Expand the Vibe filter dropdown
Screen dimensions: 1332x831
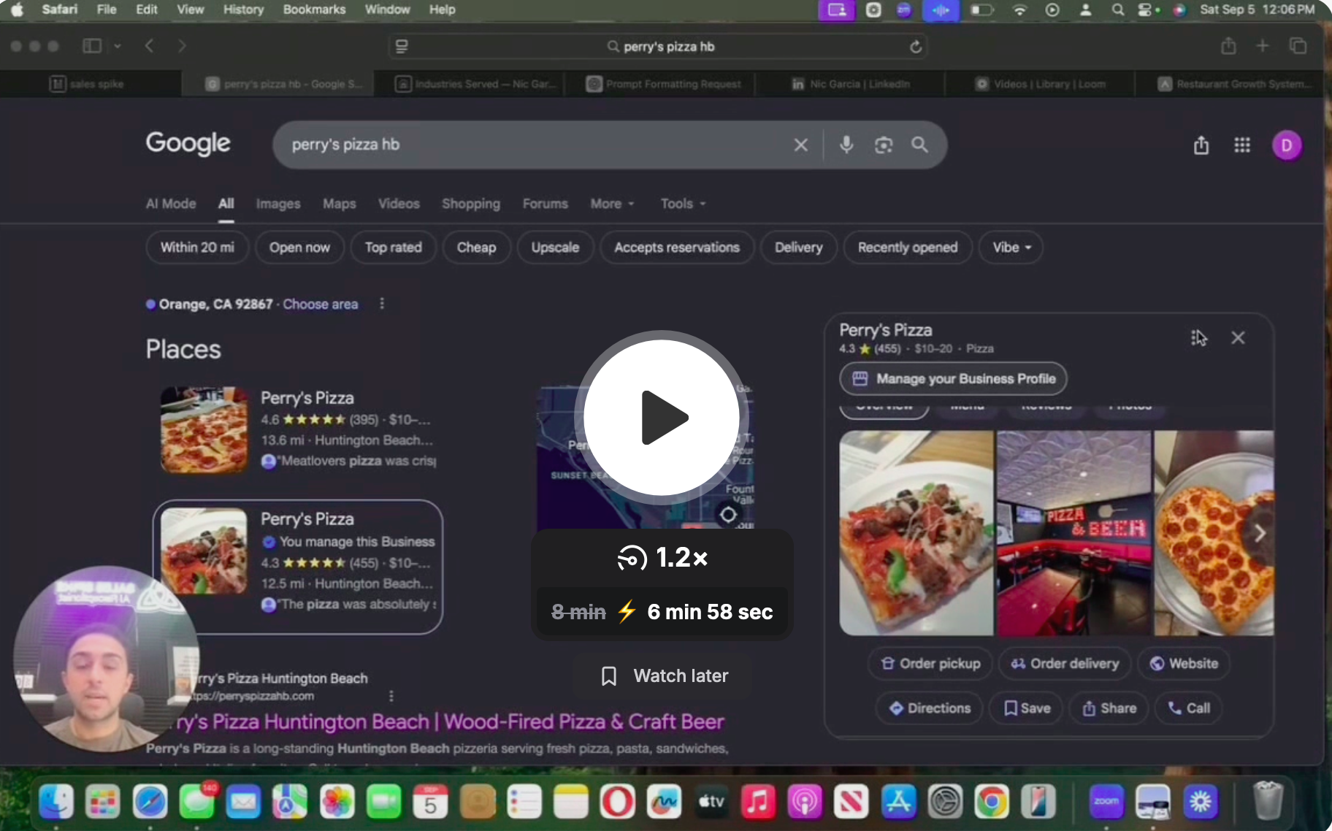pos(1011,248)
